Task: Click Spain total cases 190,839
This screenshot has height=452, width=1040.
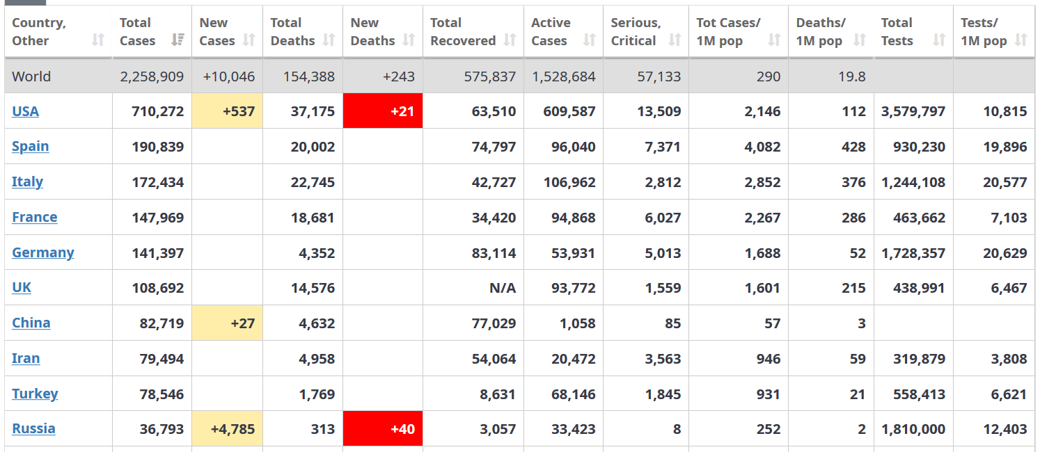Action: 158,147
